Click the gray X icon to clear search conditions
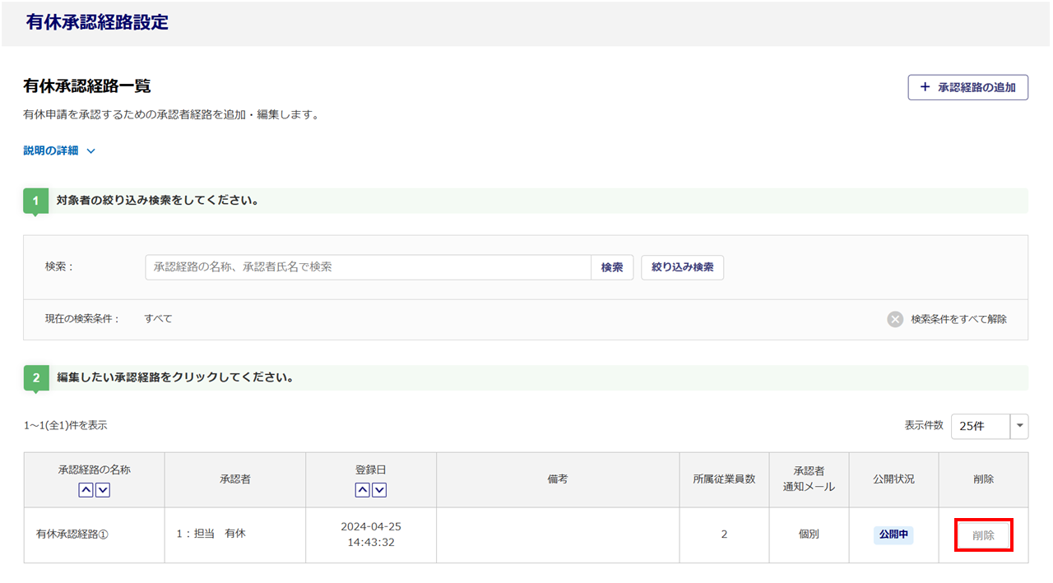This screenshot has width=1053, height=583. [895, 319]
